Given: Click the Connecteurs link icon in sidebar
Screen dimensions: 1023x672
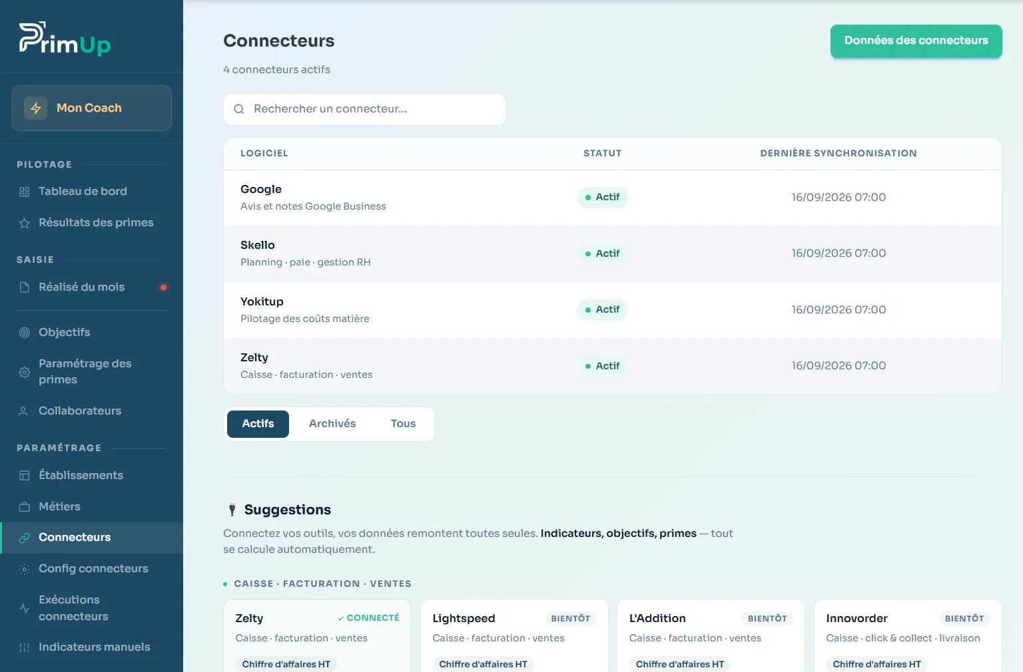Looking at the screenshot, I should coord(25,538).
